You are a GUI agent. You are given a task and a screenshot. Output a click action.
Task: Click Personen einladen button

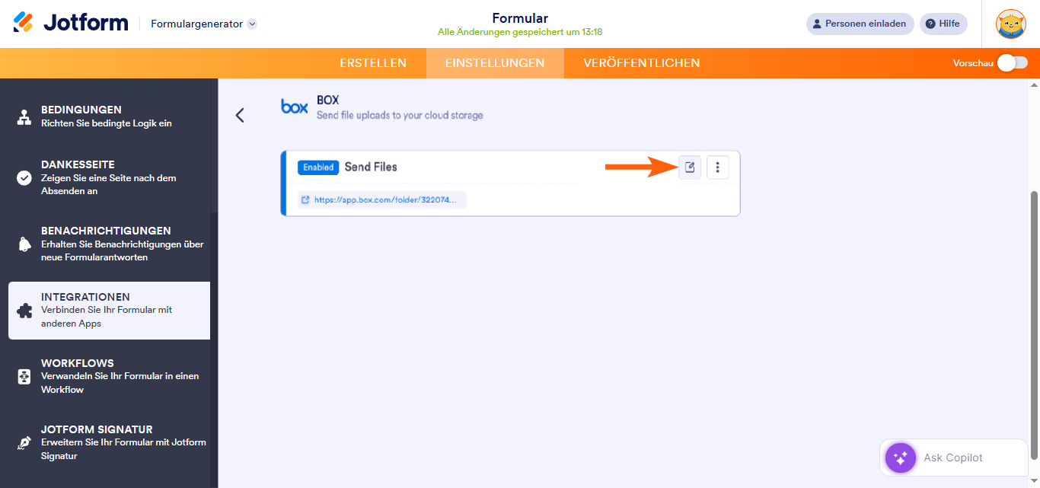(859, 24)
